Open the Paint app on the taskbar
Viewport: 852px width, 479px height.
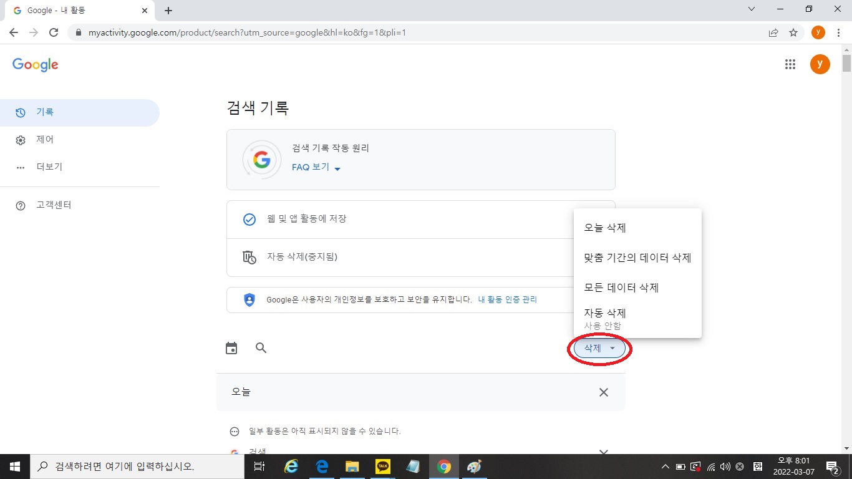click(x=475, y=467)
